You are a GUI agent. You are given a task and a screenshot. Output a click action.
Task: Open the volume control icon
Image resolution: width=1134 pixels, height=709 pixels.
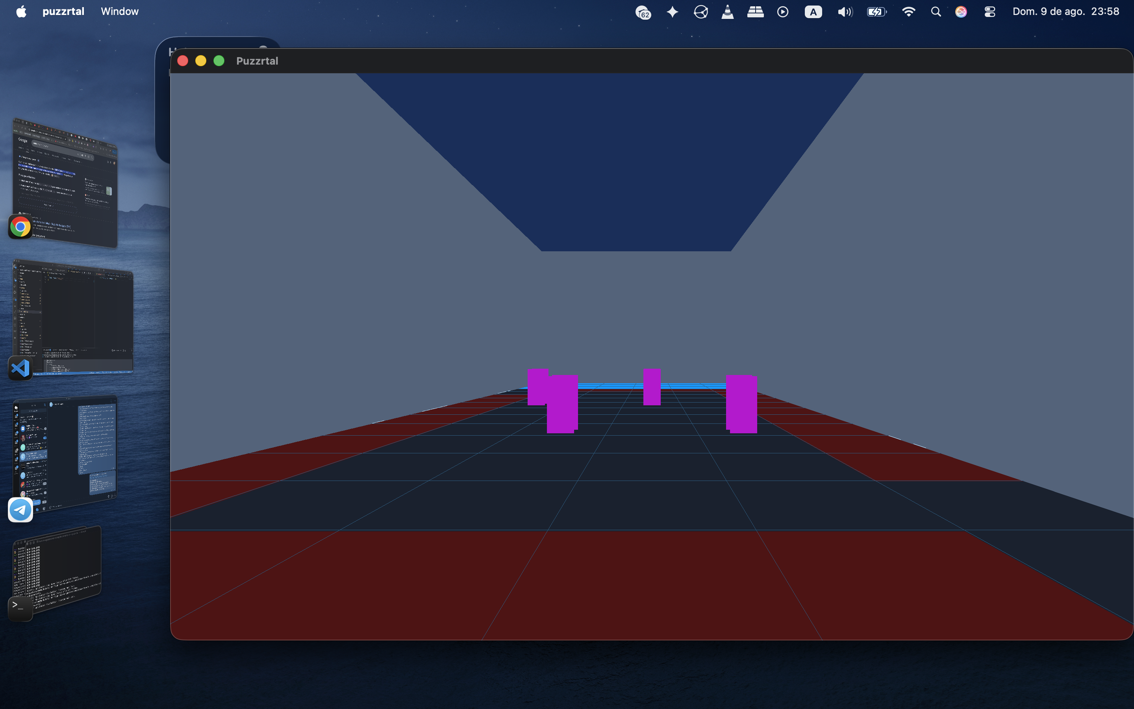pyautogui.click(x=845, y=12)
